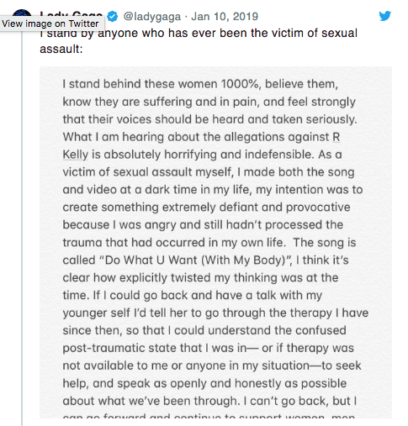Viewport: 408px width, 426px height.
Task: Click the underlined letter 'R' after 'against'
Action: click(336, 137)
